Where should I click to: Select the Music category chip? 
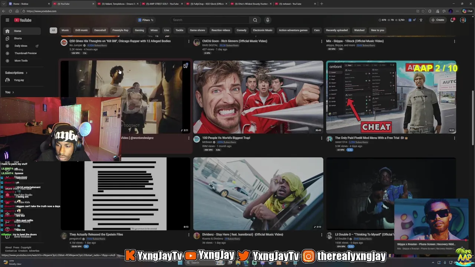(x=65, y=30)
